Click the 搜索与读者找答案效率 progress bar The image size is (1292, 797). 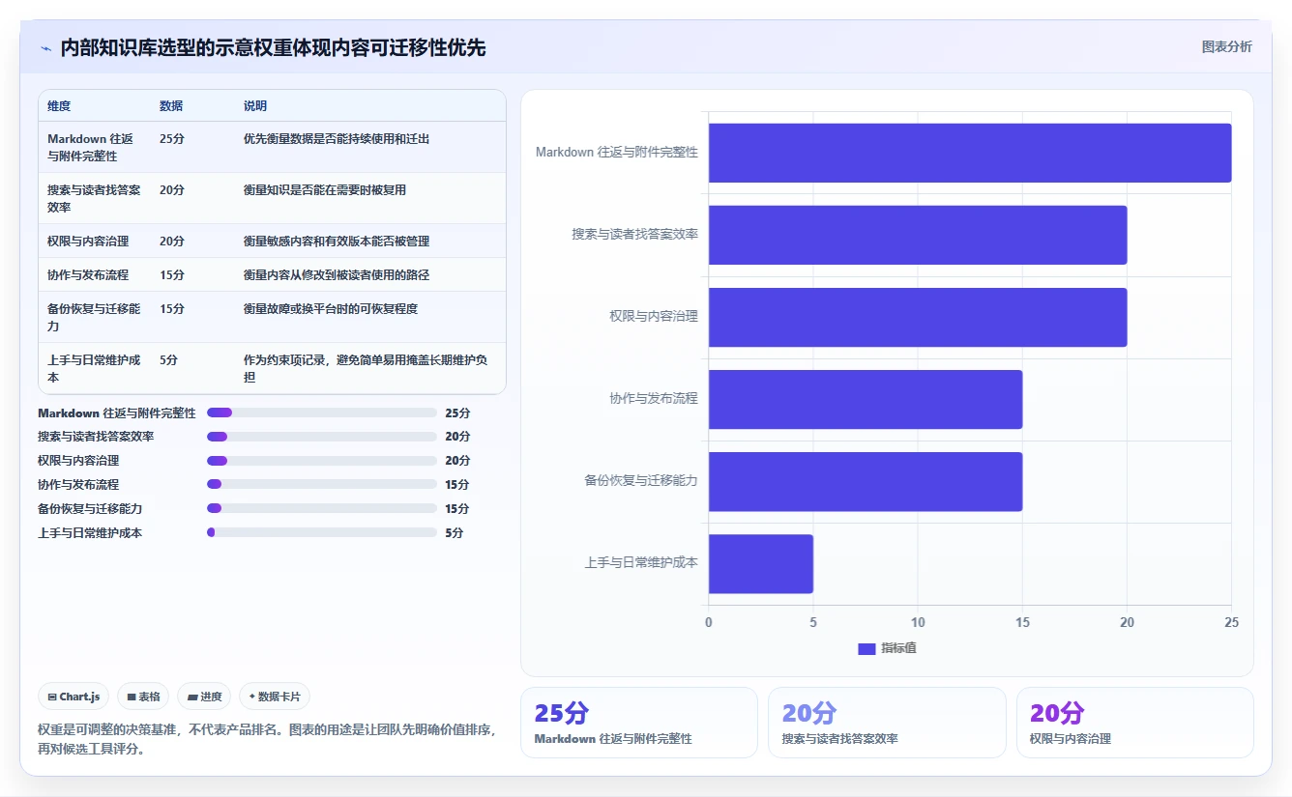pyautogui.click(x=322, y=437)
